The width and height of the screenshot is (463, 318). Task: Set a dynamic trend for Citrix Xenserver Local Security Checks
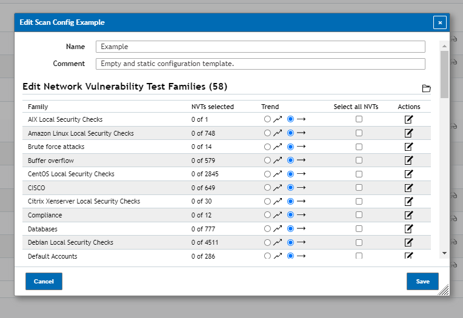click(x=267, y=201)
